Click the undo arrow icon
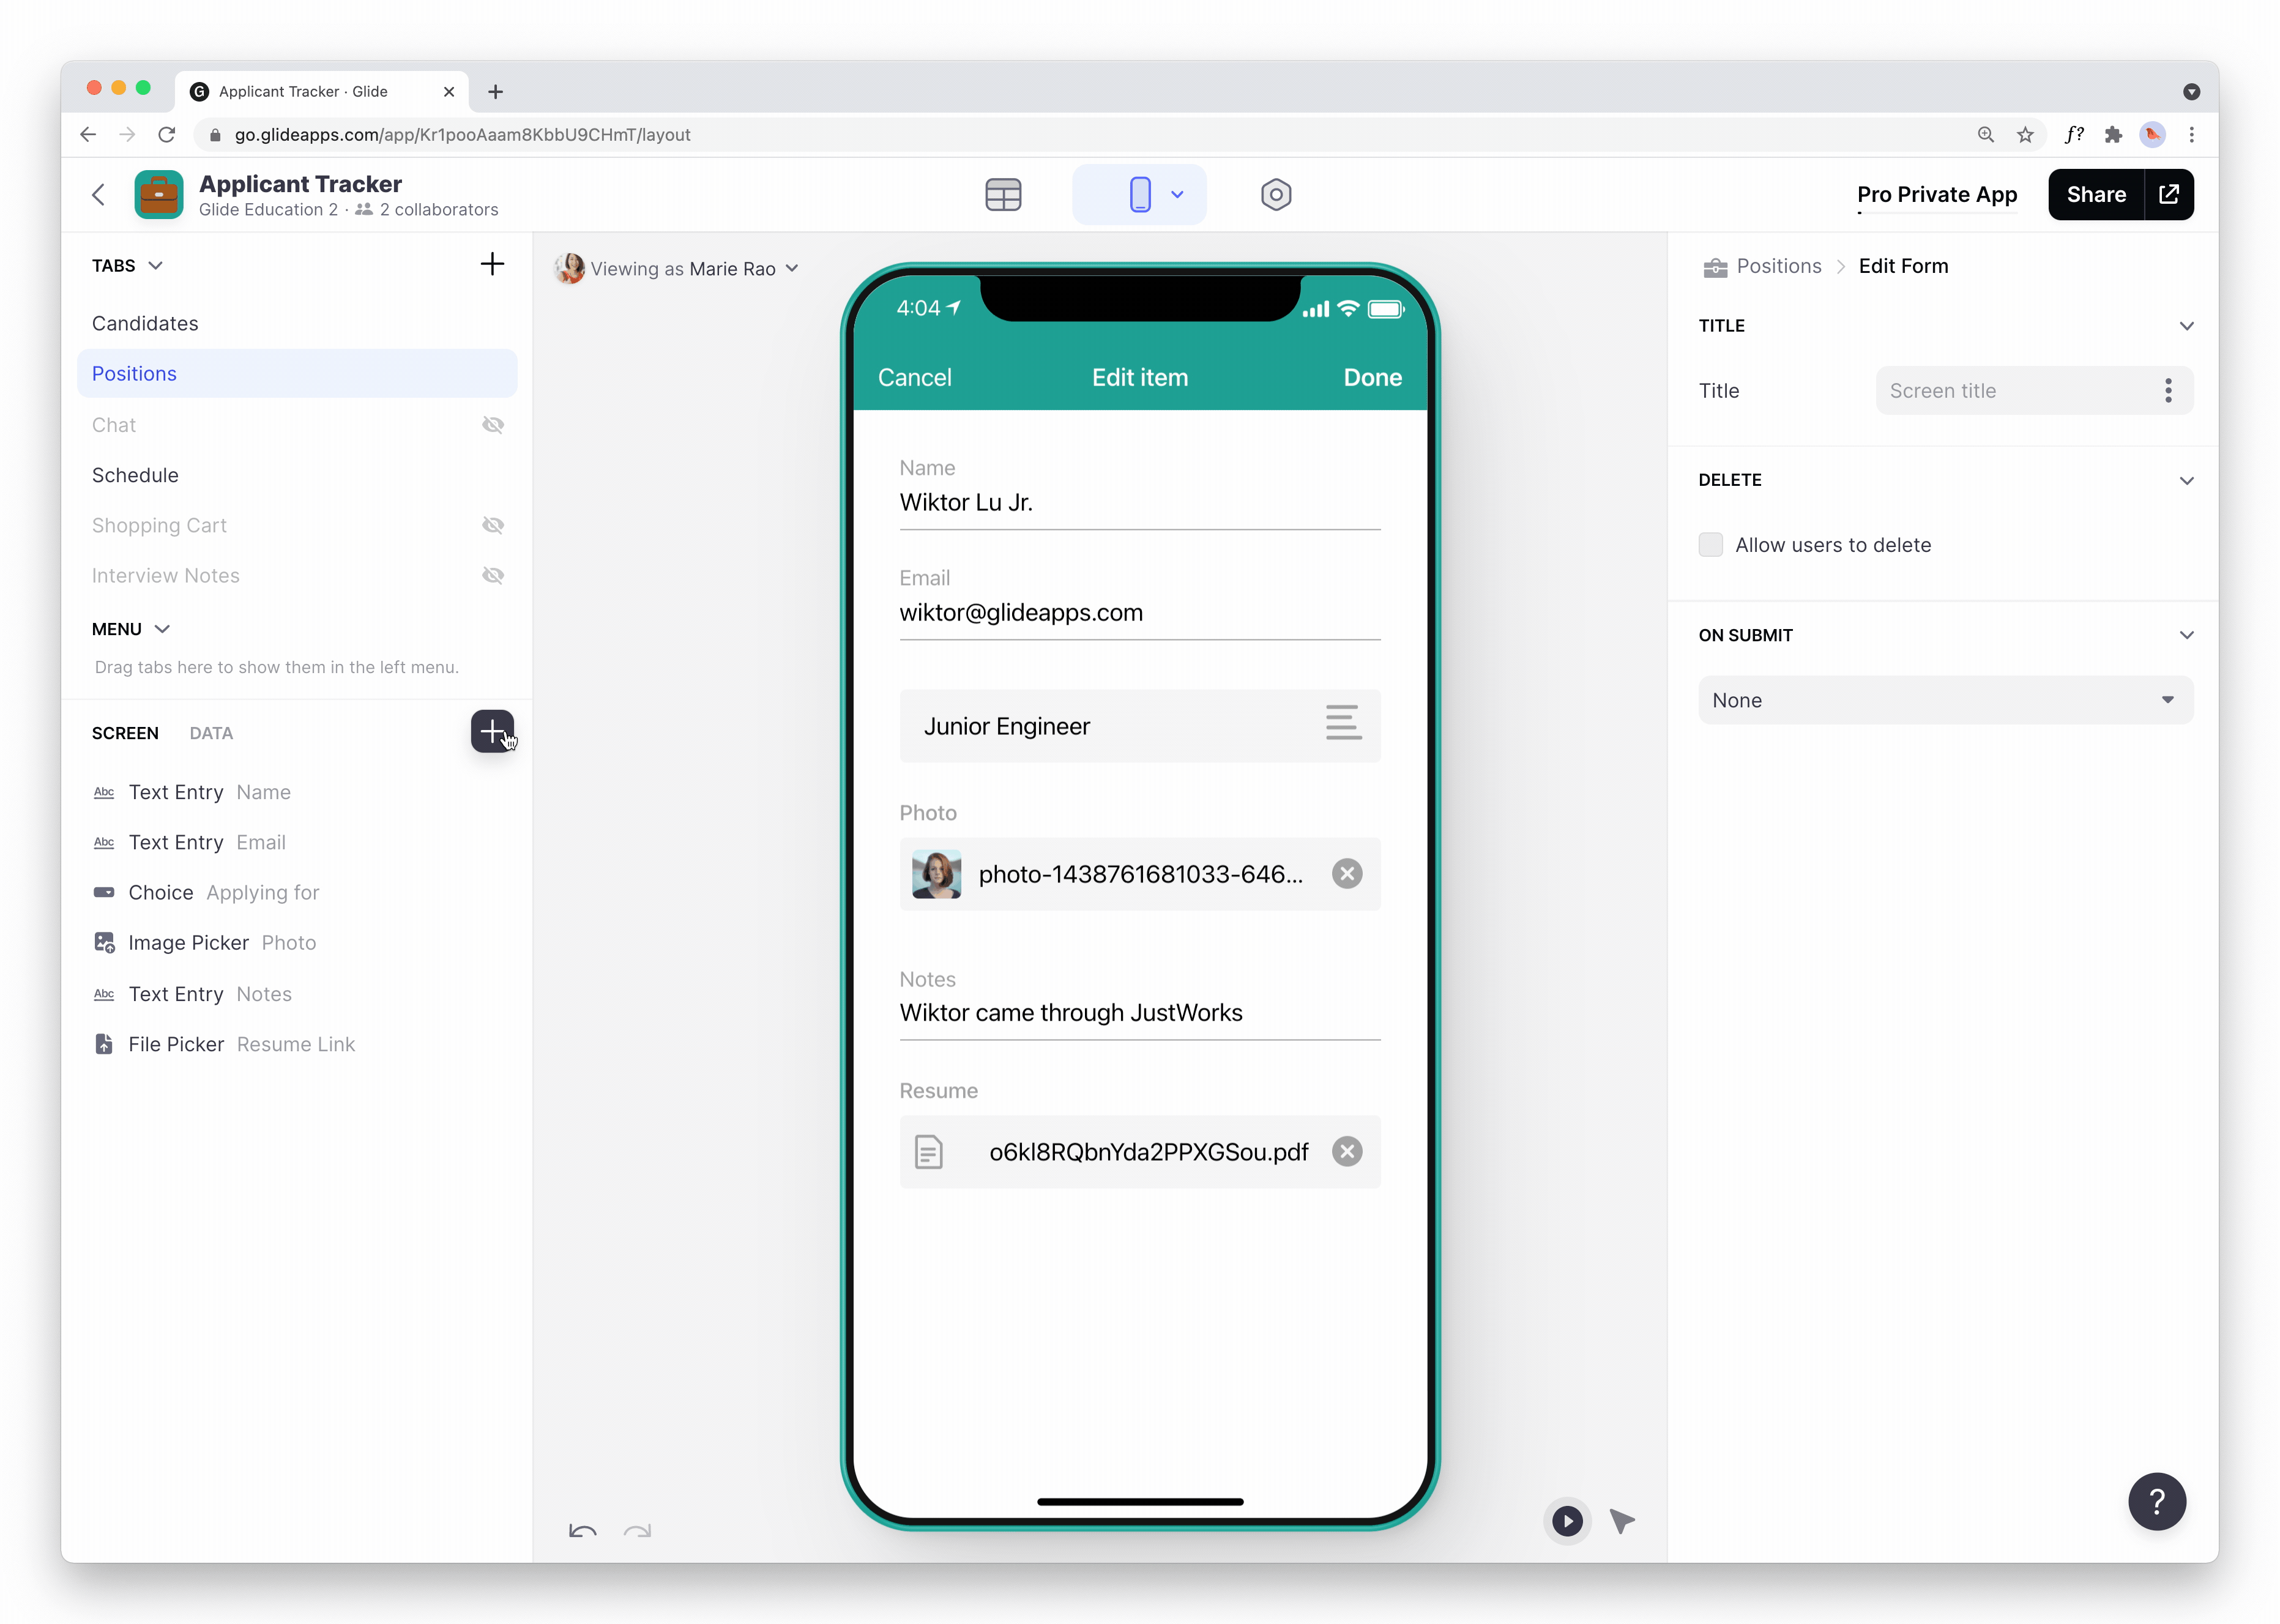The width and height of the screenshot is (2280, 1624). point(582,1530)
